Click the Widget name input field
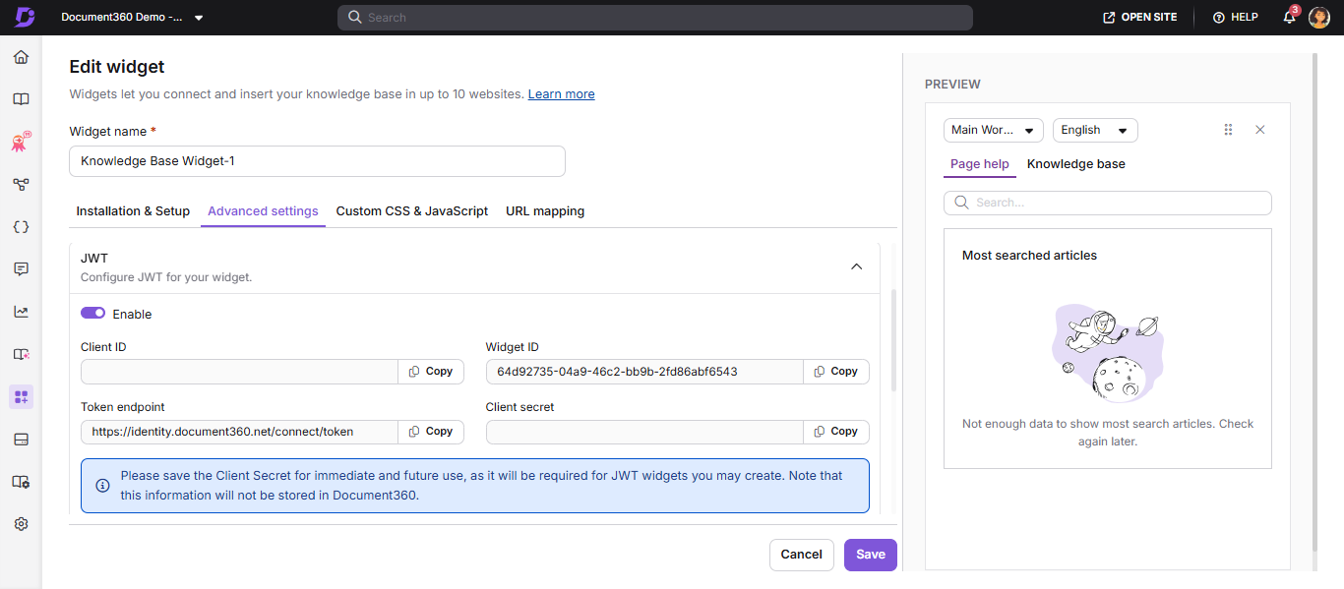 (x=317, y=161)
